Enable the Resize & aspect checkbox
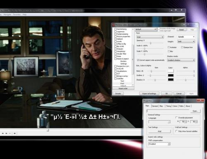Viewport: 207px width, 159px height. (x=115, y=59)
